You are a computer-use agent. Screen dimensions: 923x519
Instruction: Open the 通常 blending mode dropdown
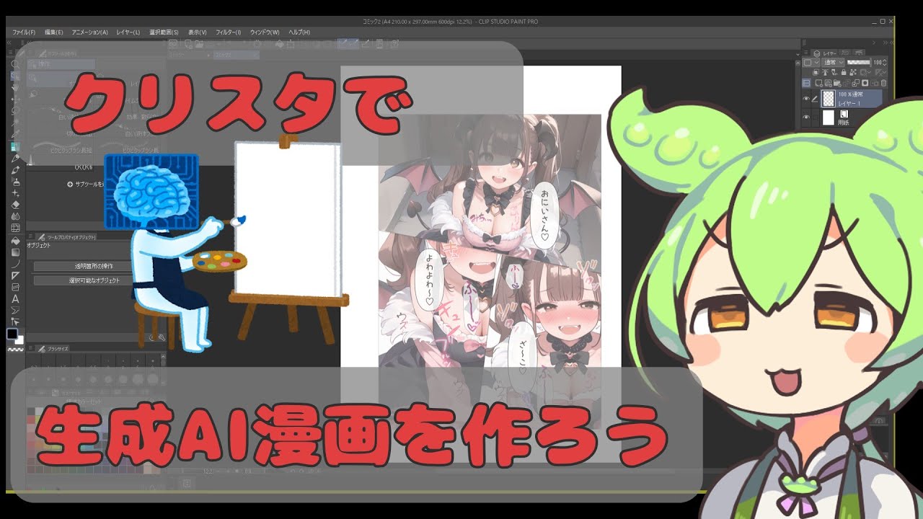point(833,63)
